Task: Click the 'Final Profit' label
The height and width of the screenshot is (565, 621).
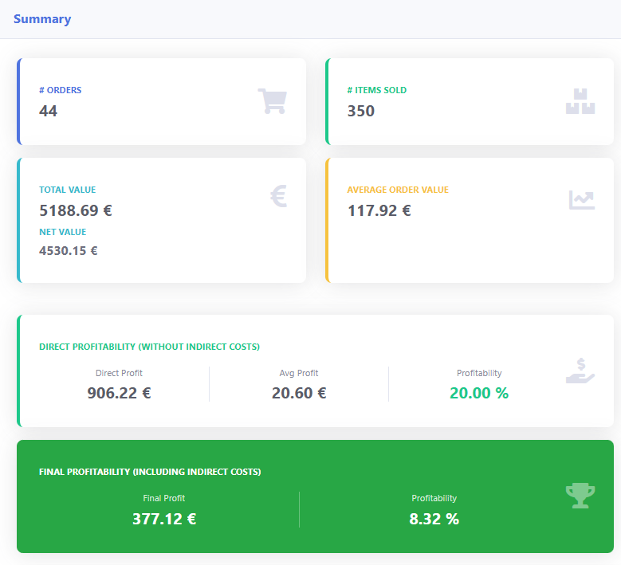Action: (164, 498)
